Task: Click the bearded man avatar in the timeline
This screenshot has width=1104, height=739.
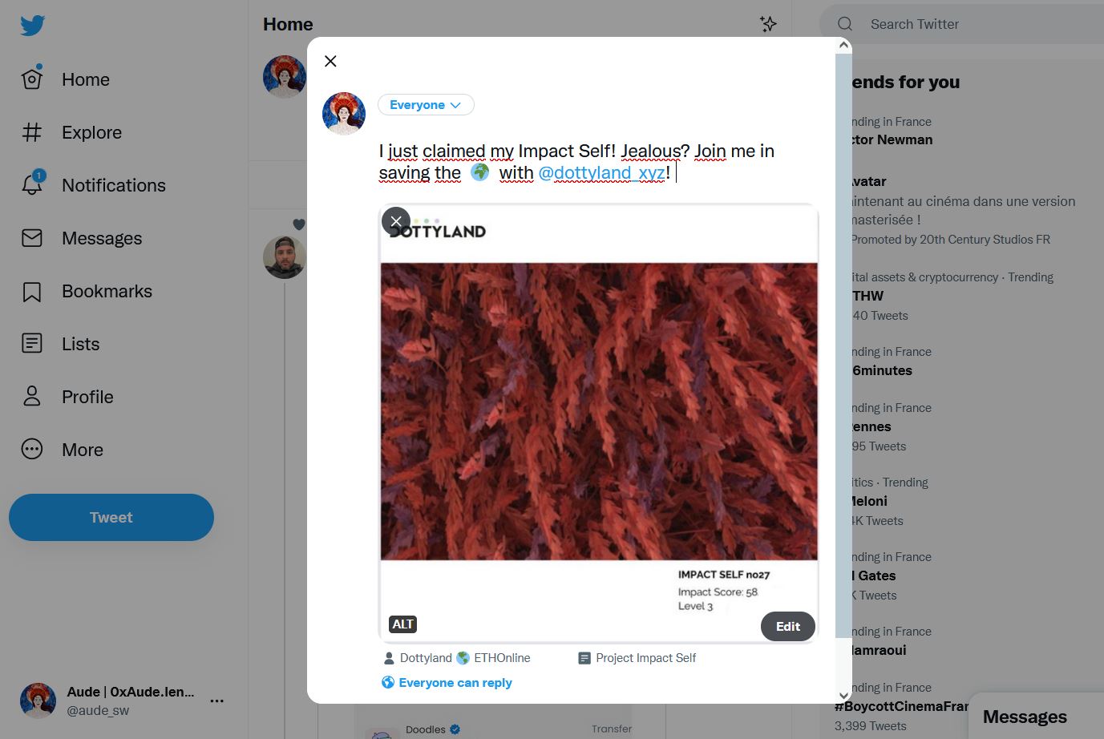Action: tap(285, 257)
